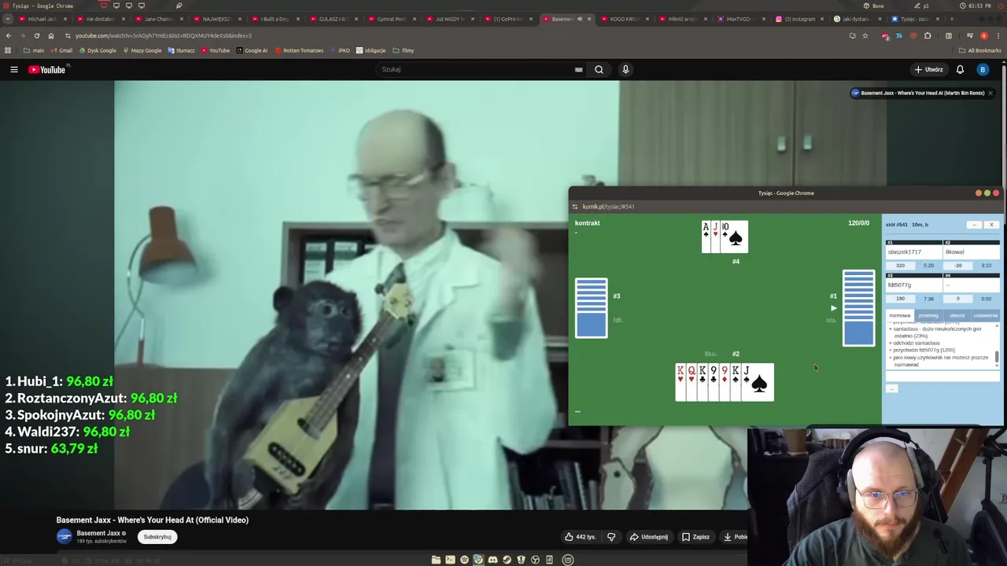
Task: Click the Zapisz save button
Action: (x=695, y=537)
